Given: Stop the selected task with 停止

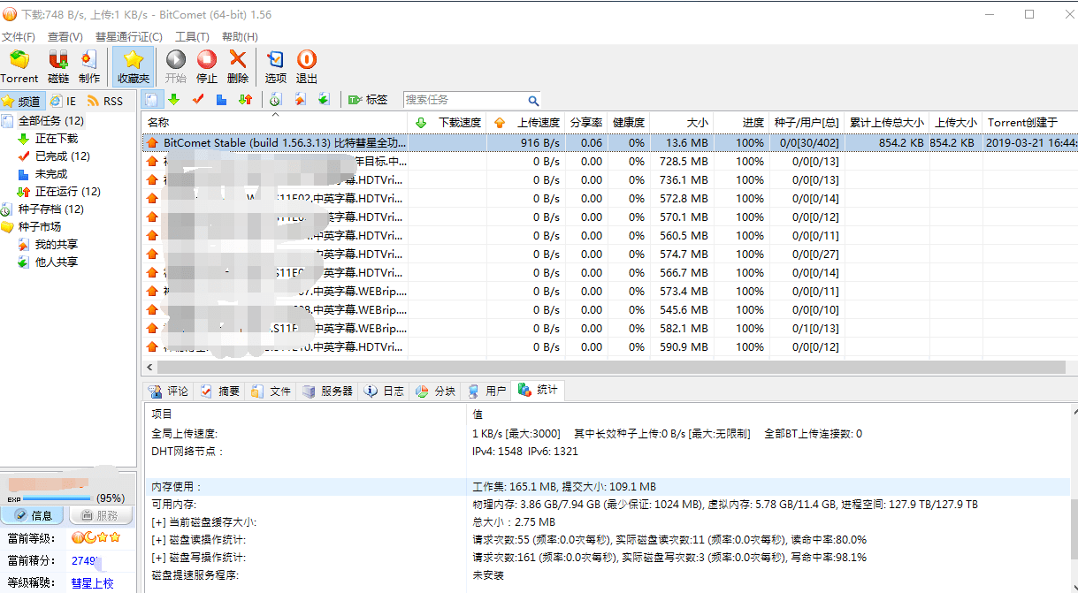Looking at the screenshot, I should tap(207, 66).
